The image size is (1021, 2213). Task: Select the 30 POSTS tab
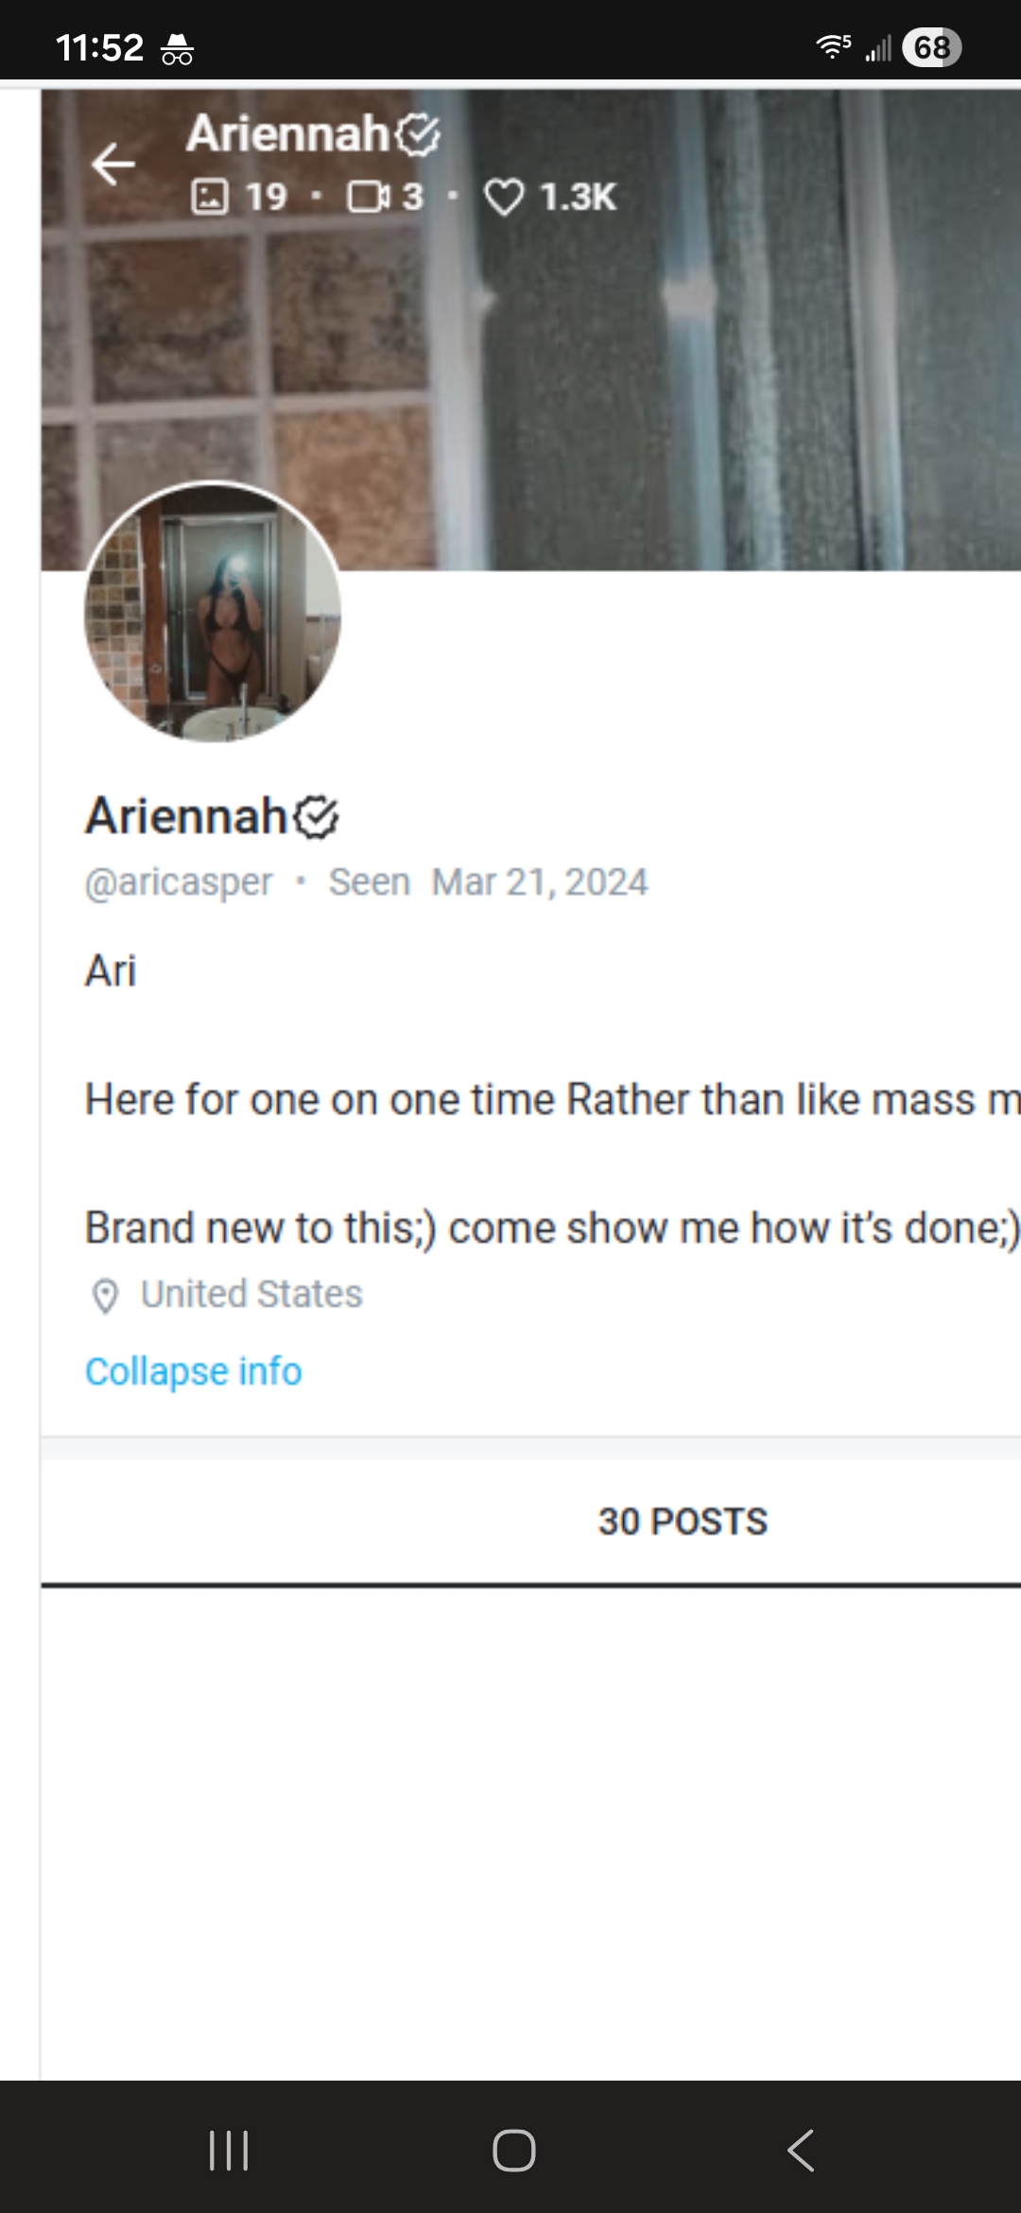682,1522
